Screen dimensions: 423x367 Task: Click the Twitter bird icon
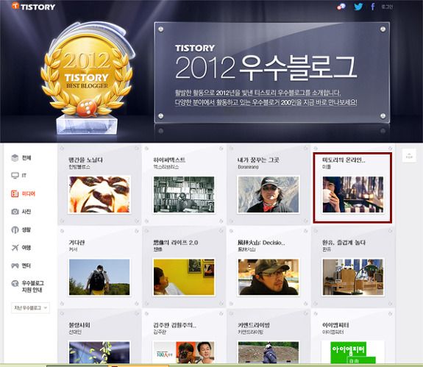point(358,7)
